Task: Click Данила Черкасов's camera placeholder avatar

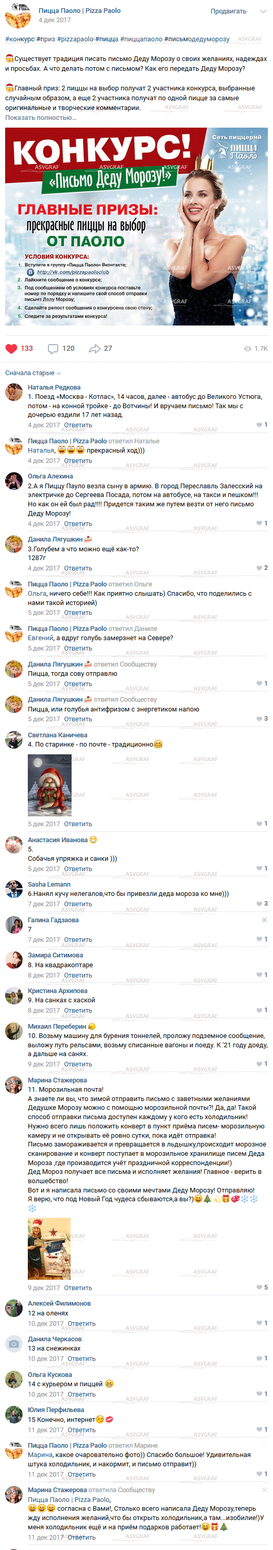Action: pyautogui.click(x=14, y=1343)
